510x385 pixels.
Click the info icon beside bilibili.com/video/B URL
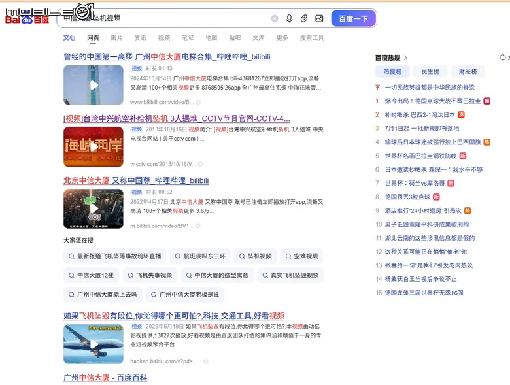[x=198, y=102]
